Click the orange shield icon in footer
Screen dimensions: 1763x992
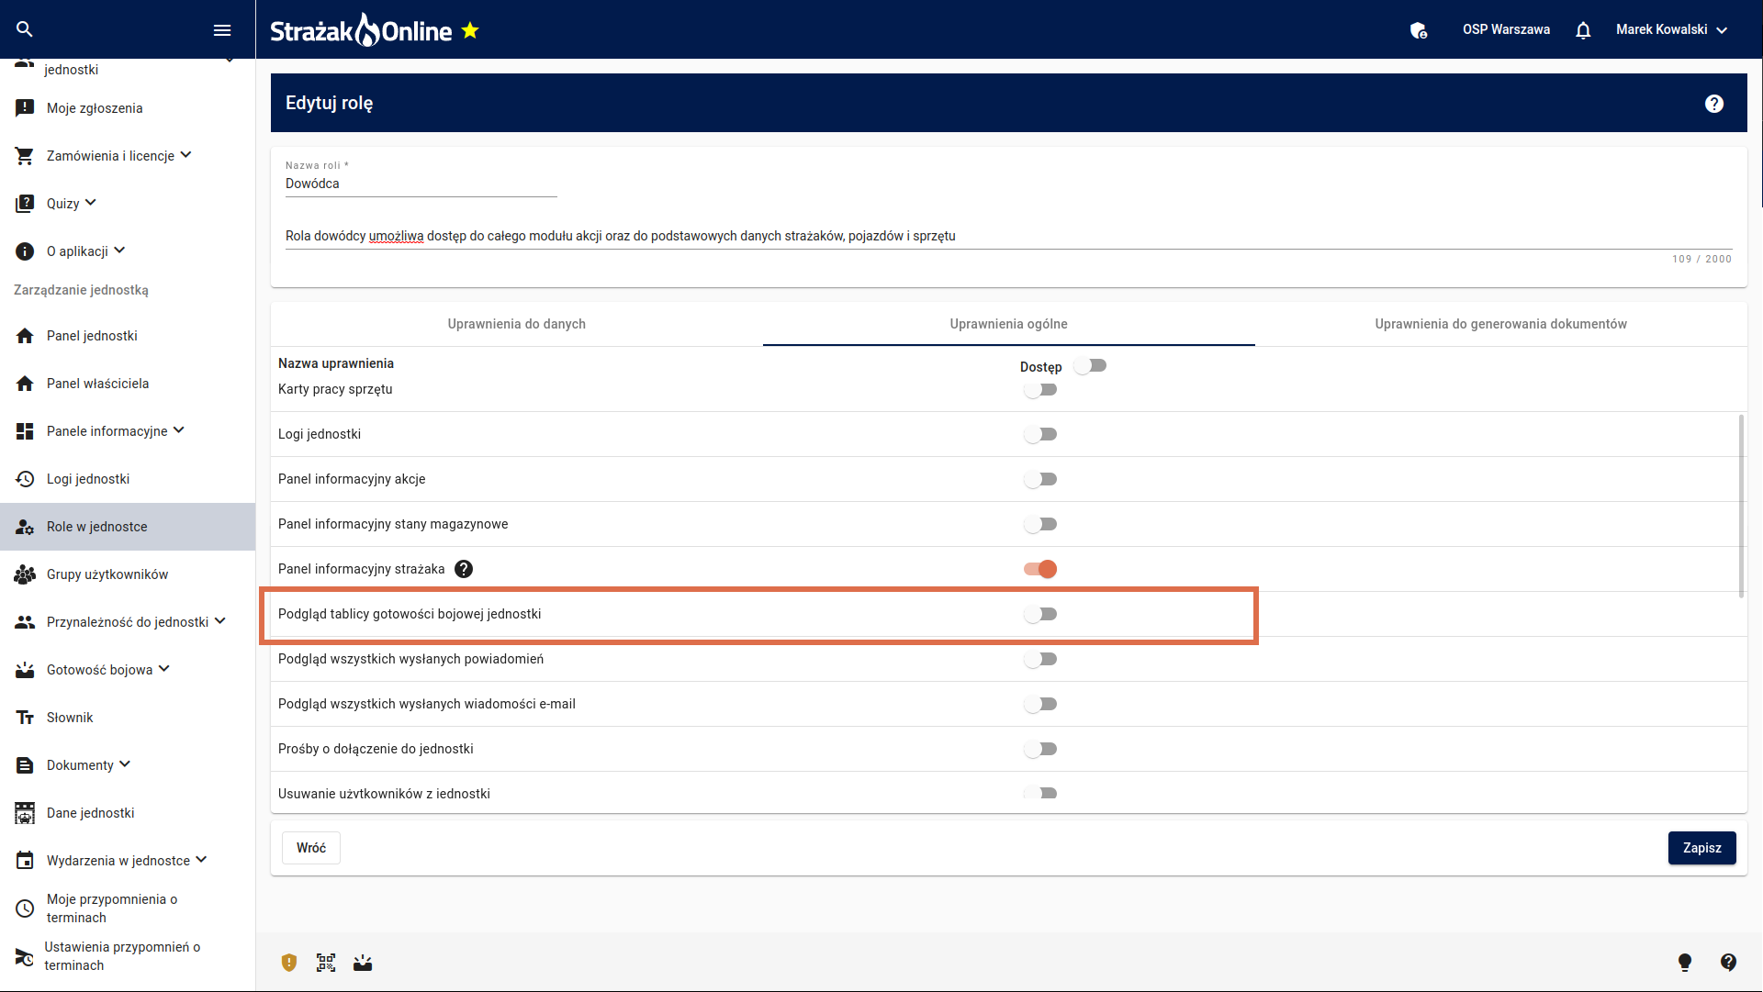click(289, 962)
